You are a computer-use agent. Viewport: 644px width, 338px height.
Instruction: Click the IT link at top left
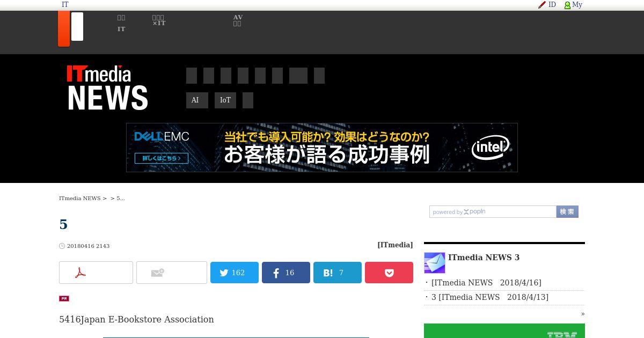coord(65,4)
